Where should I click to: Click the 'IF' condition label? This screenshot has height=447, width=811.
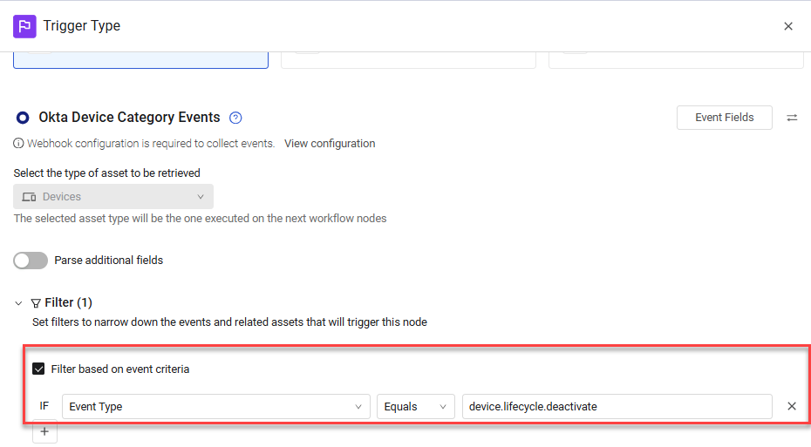pos(44,406)
